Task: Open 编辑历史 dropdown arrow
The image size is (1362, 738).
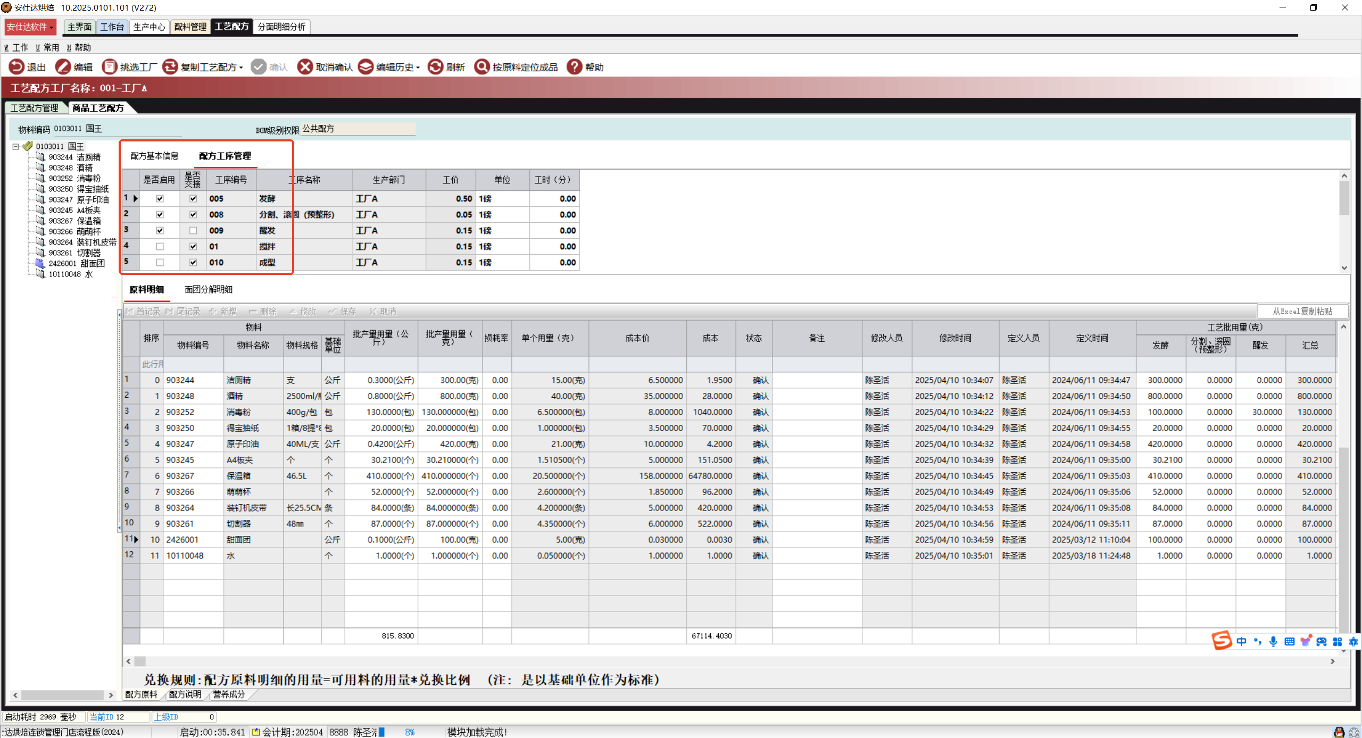Action: (418, 68)
